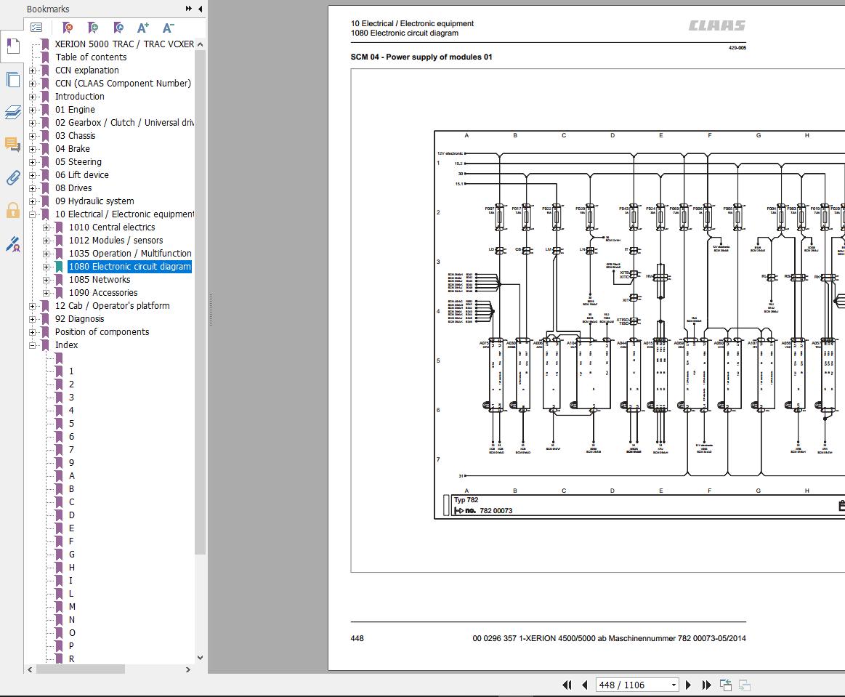Collapse the Index bookmark tree

33,345
